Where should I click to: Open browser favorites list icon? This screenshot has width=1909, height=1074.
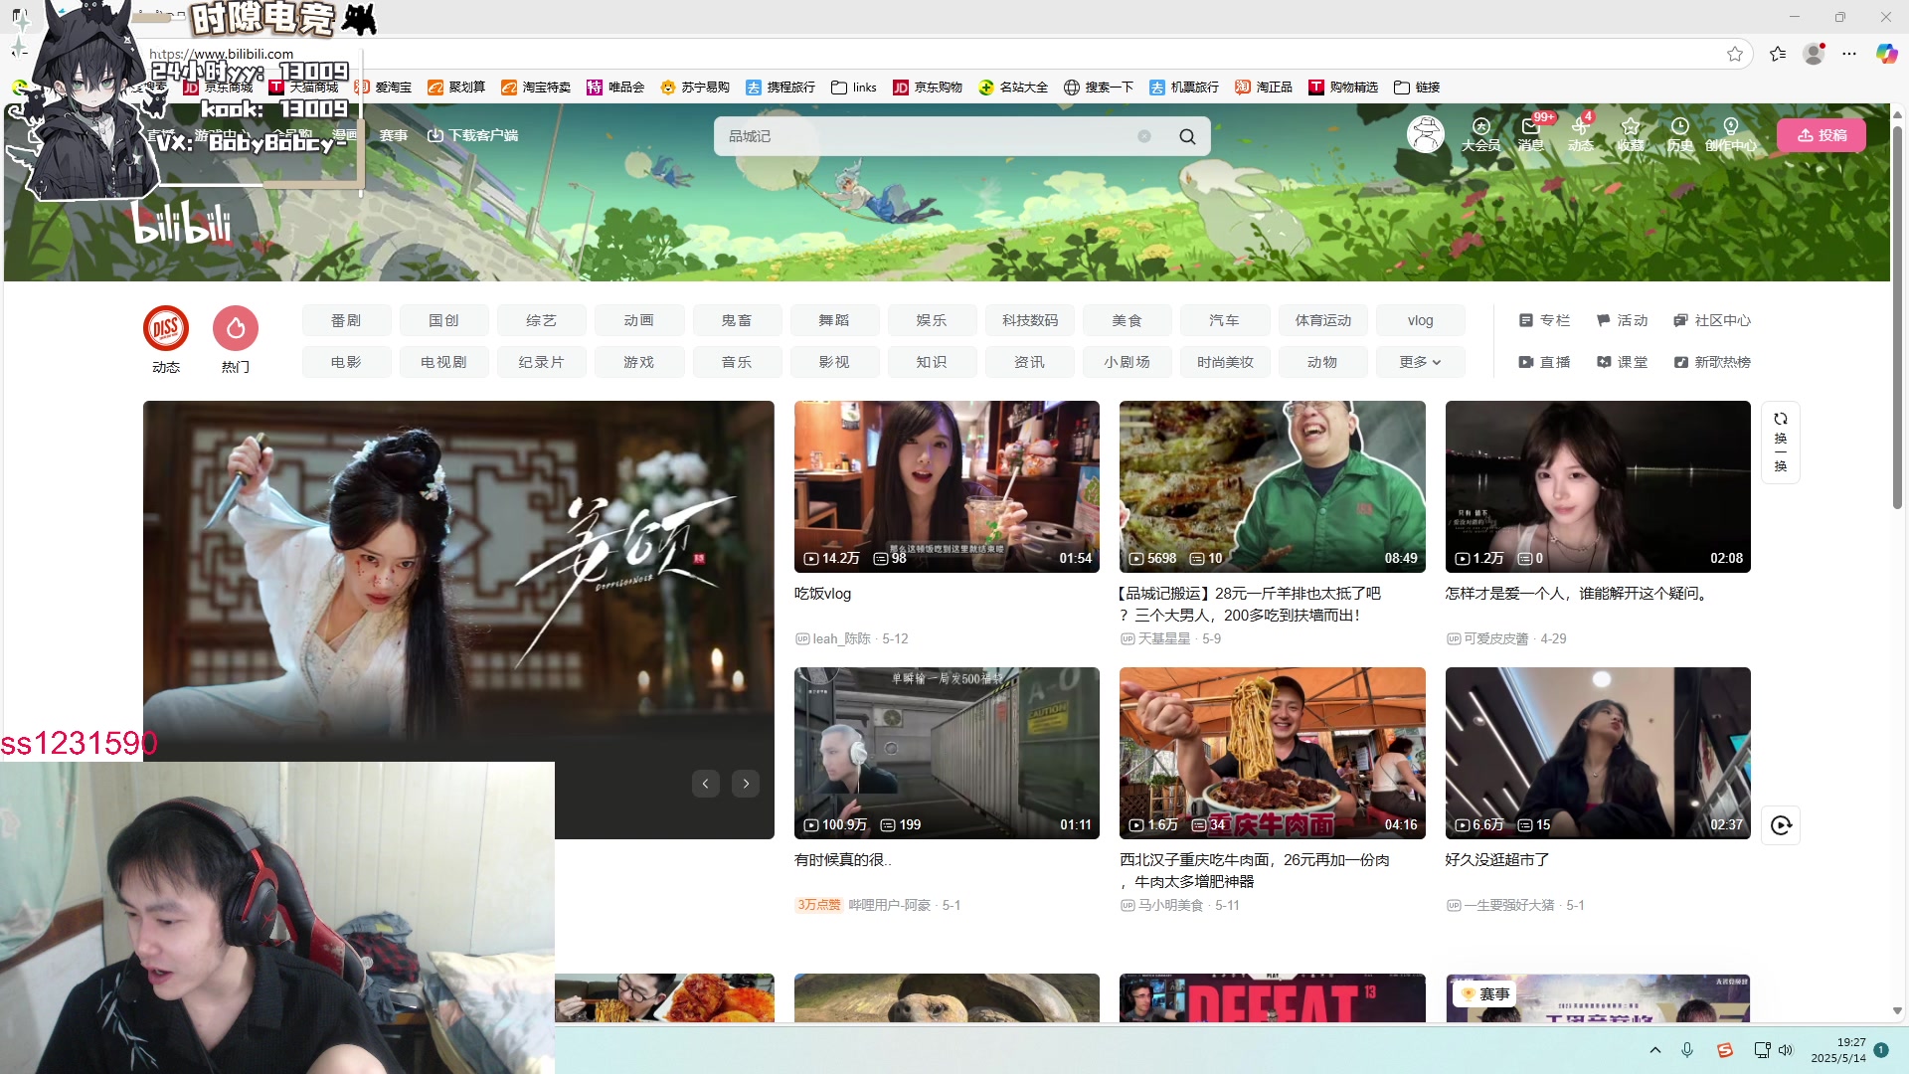point(1778,54)
